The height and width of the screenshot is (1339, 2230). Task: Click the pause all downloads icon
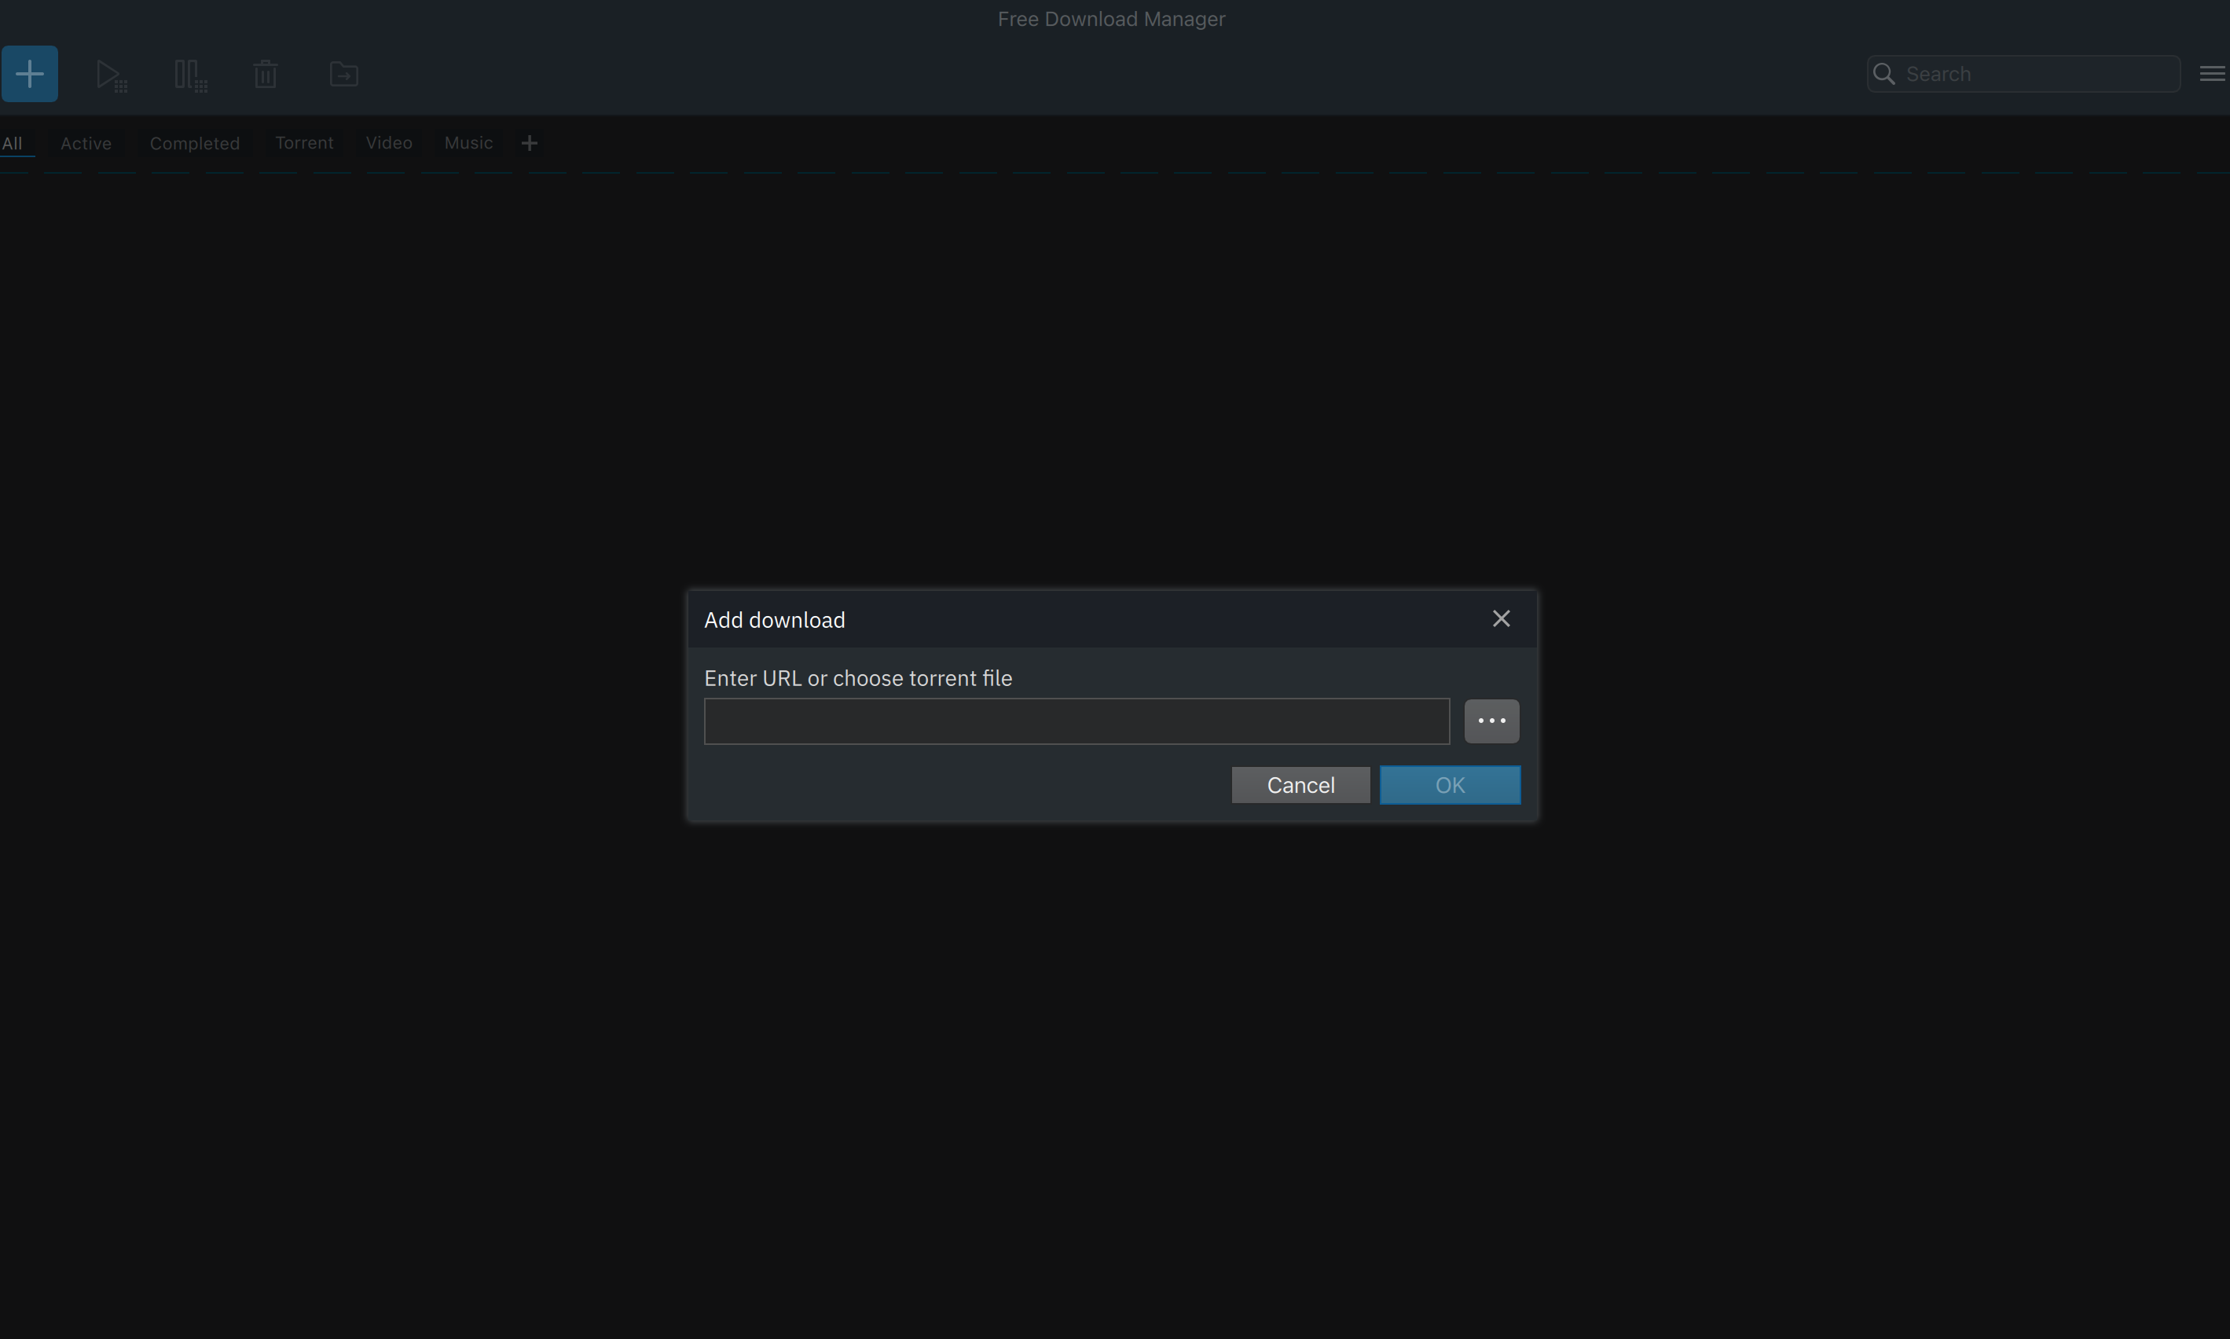click(x=190, y=75)
